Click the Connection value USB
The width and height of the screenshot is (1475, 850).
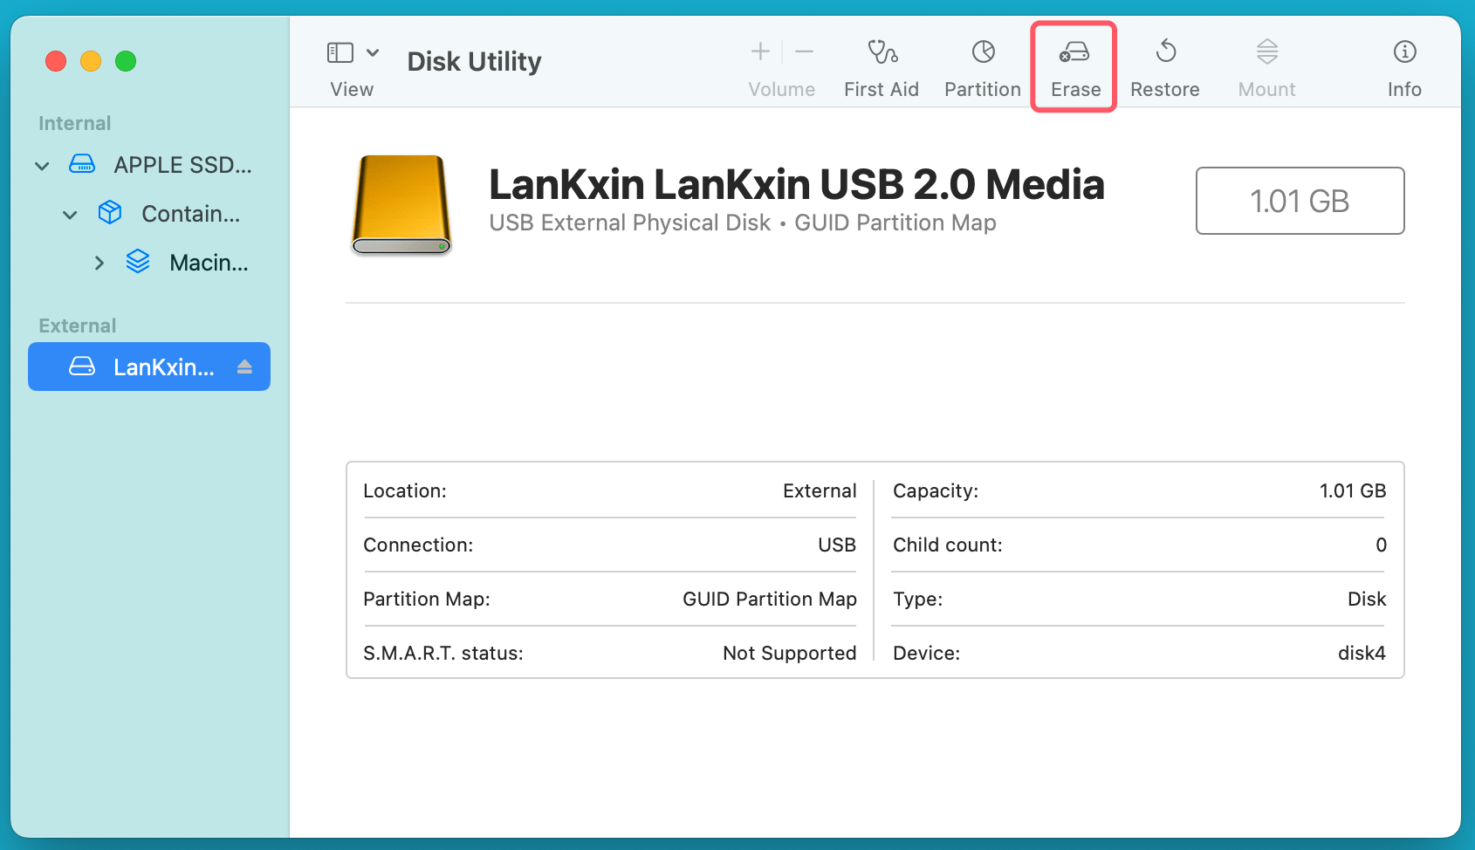coord(837,545)
